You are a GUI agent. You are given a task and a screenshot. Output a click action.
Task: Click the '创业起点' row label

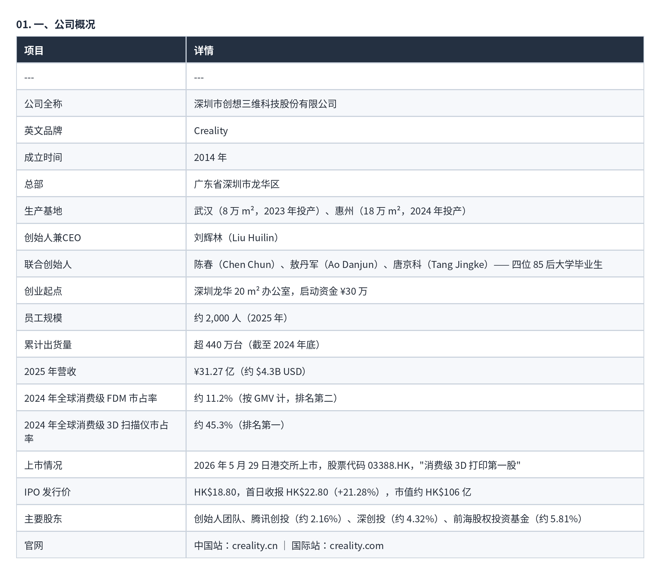[x=101, y=291]
